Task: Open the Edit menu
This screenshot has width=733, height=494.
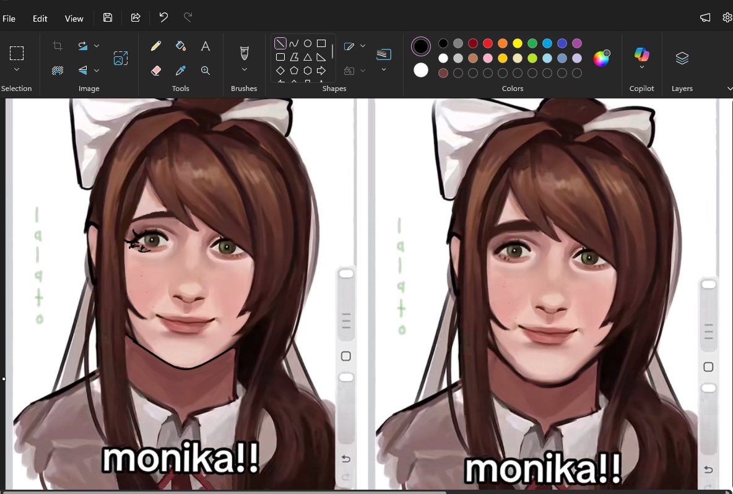Action: click(40, 19)
